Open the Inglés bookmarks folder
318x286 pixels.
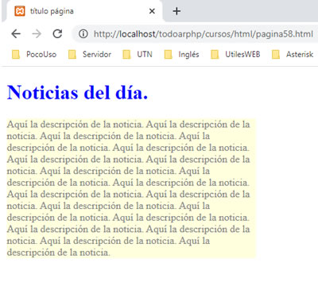click(x=181, y=54)
